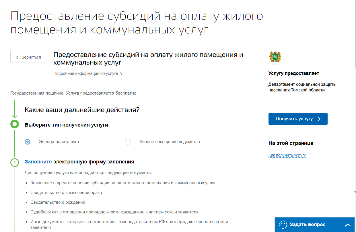Click the Tomsk region coat of arms
The width and height of the screenshot is (356, 232).
[x=275, y=57]
